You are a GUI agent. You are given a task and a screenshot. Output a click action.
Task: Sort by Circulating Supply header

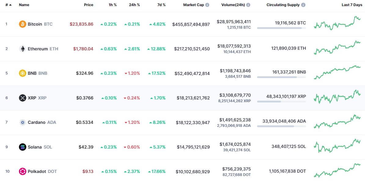(283, 5)
